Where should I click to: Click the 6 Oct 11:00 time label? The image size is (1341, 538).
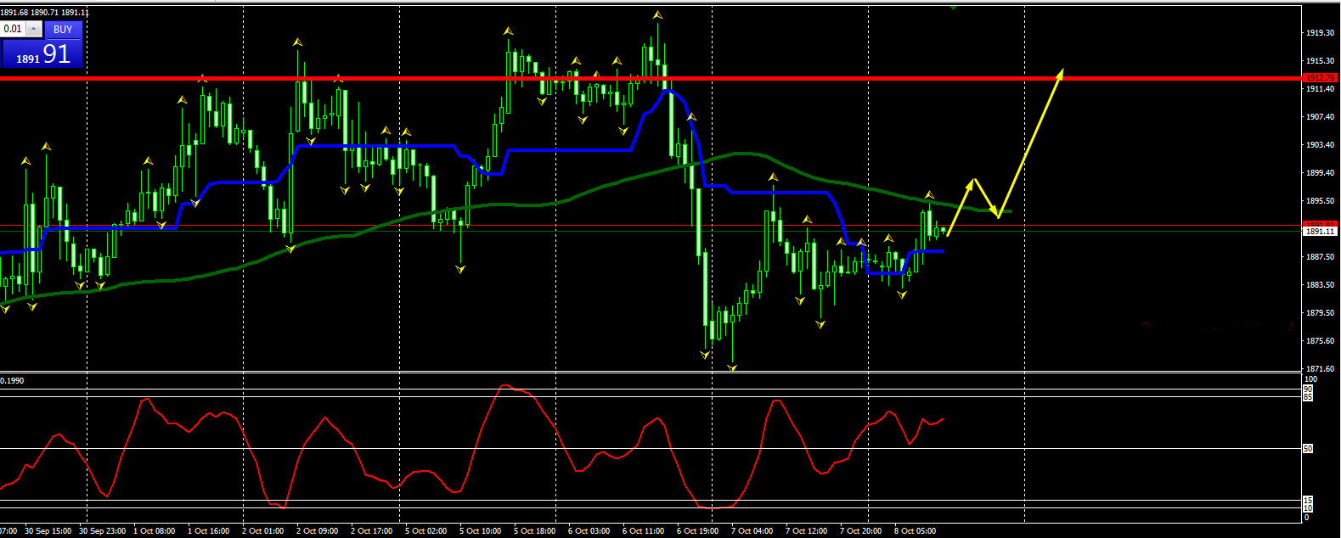click(643, 531)
